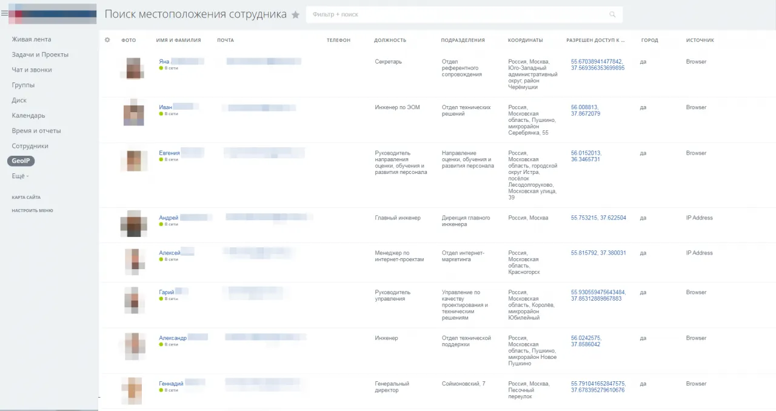Screen dimensions: 776x411
Task: Click Андрей's profile photo thumbnail
Action: tap(134, 224)
